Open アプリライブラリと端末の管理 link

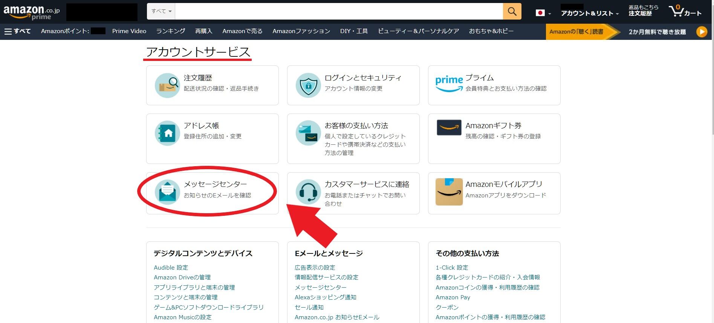(194, 287)
